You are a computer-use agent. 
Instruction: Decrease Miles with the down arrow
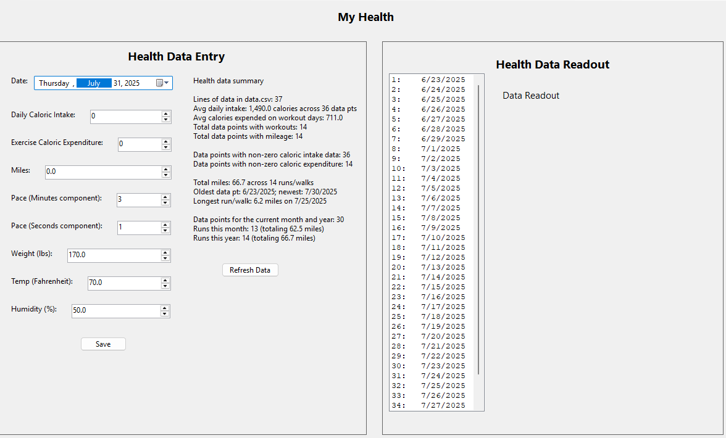(165, 175)
